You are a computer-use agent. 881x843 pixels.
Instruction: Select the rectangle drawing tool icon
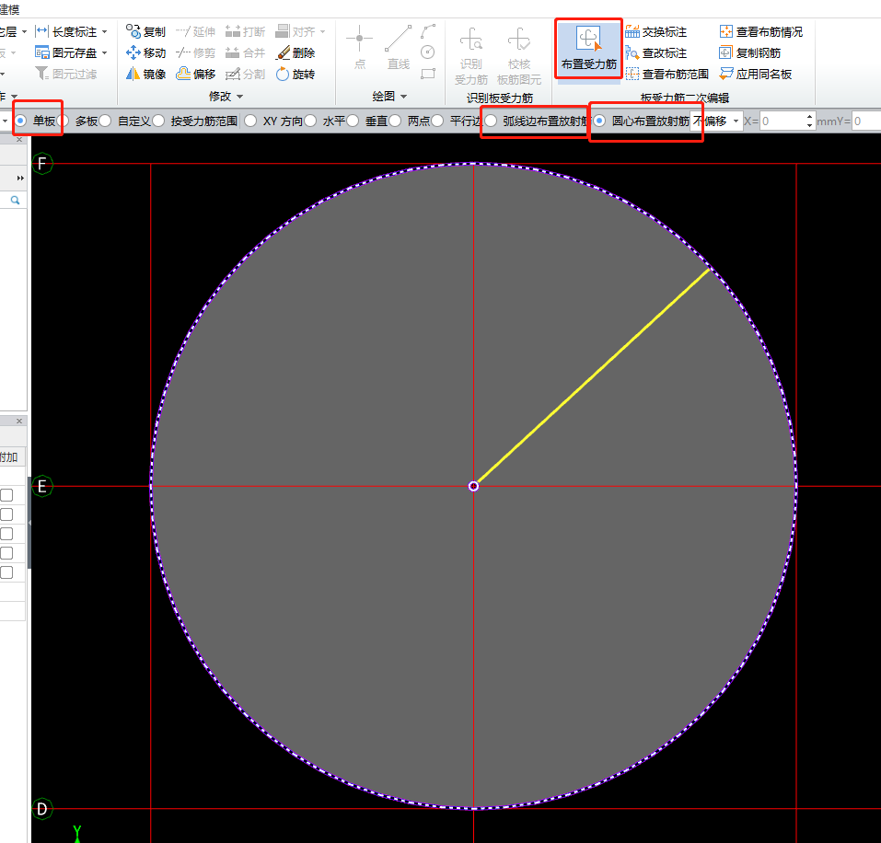[428, 74]
